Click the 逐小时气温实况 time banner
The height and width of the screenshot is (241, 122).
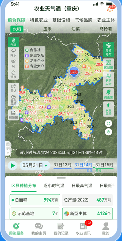click(x=61, y=153)
